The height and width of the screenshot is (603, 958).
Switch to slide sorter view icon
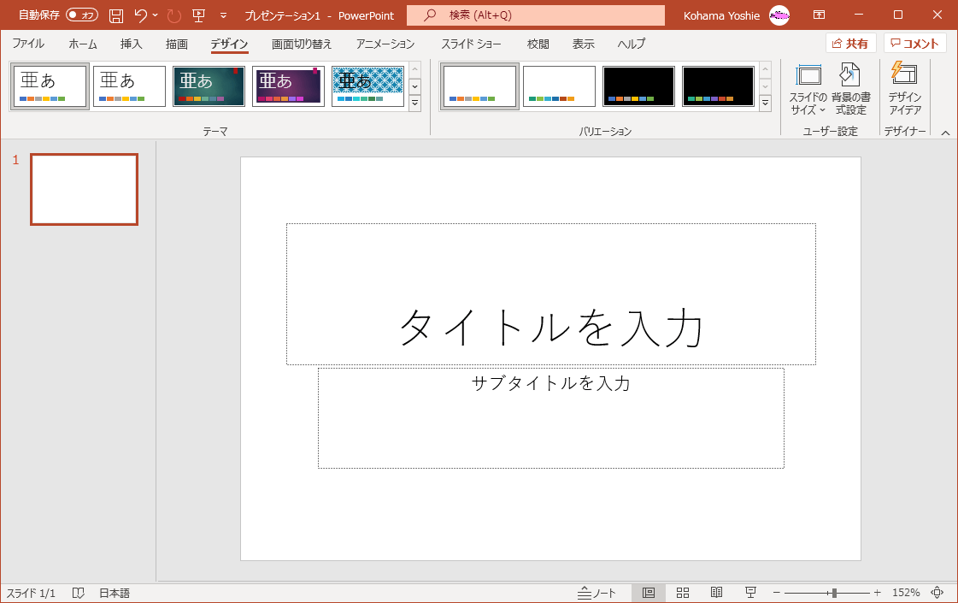(x=683, y=593)
